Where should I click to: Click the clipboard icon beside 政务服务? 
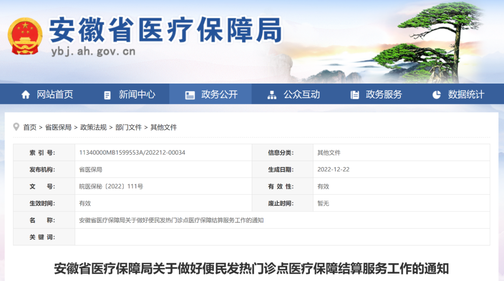point(355,95)
